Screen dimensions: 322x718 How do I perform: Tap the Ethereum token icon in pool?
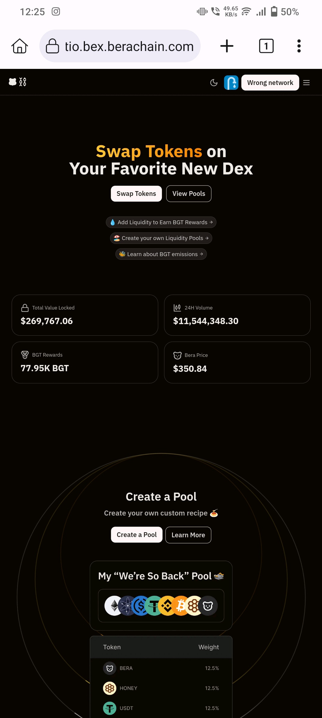[113, 606]
